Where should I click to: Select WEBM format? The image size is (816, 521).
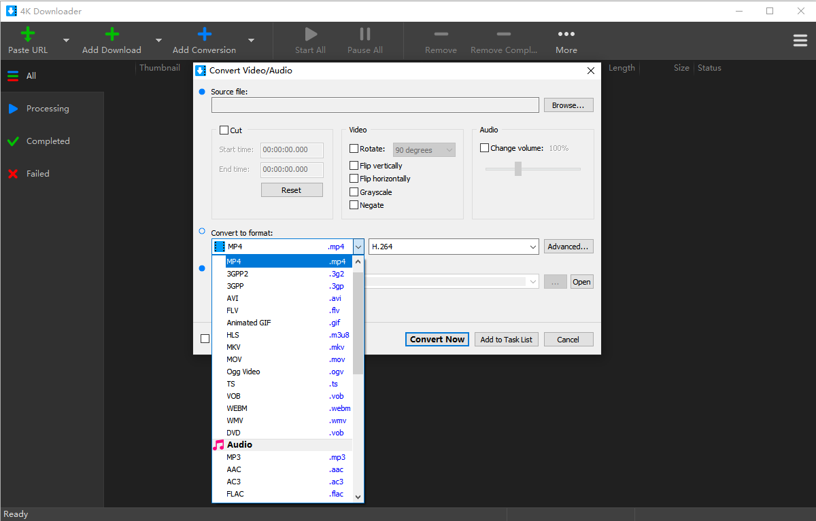tap(282, 408)
